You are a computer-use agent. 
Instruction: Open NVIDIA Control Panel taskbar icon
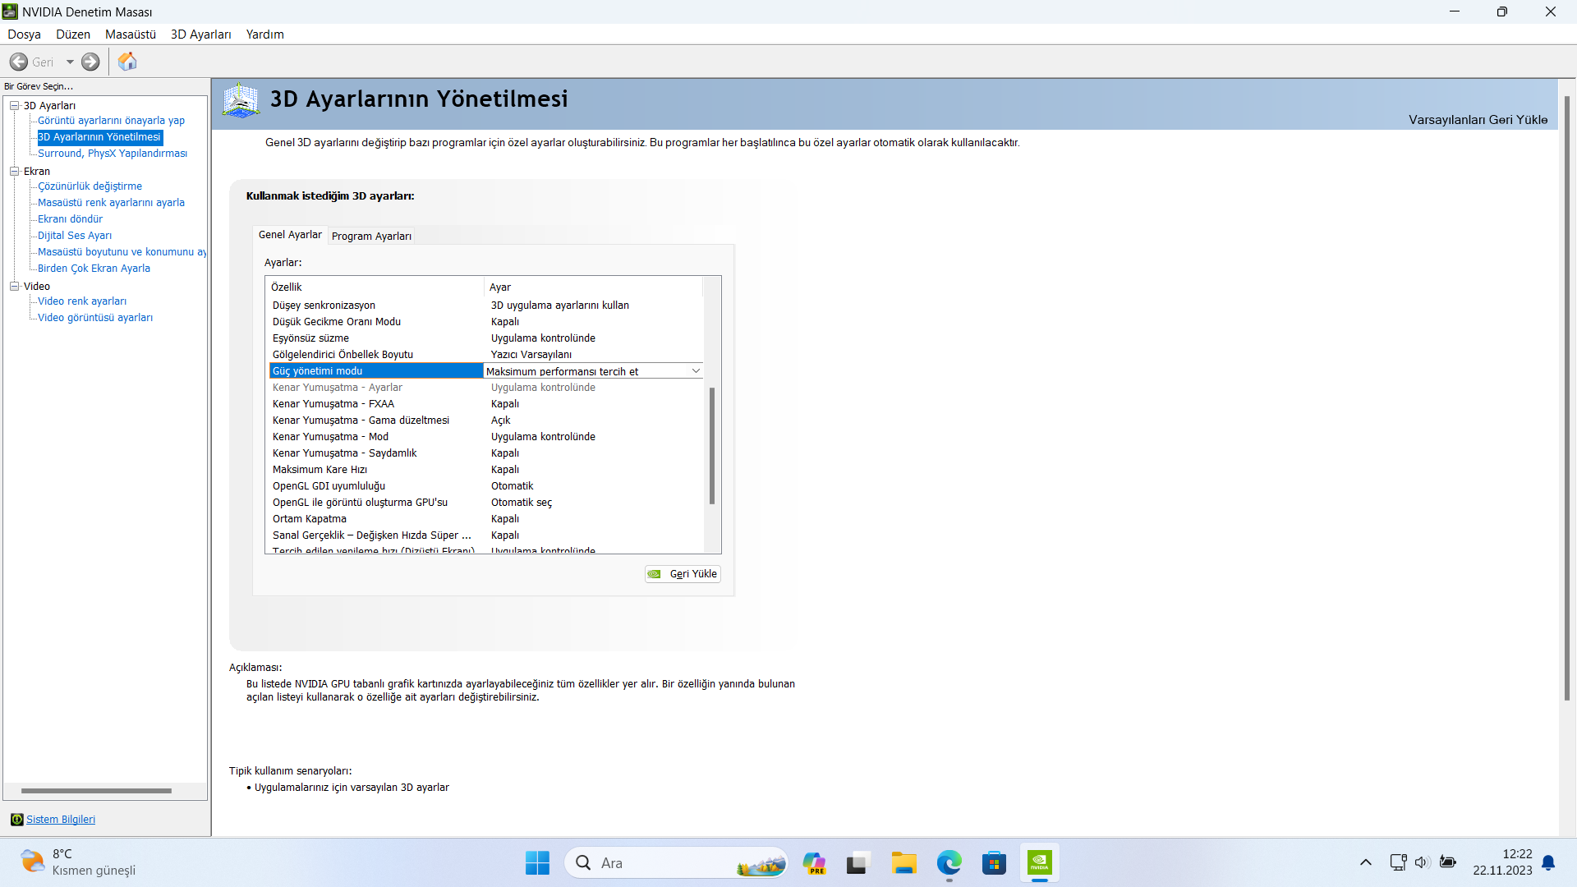click(x=1039, y=863)
